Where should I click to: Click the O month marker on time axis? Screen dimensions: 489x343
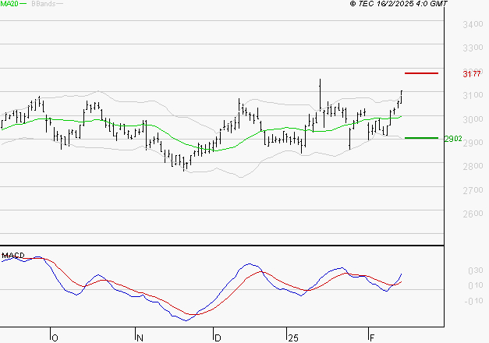point(55,338)
